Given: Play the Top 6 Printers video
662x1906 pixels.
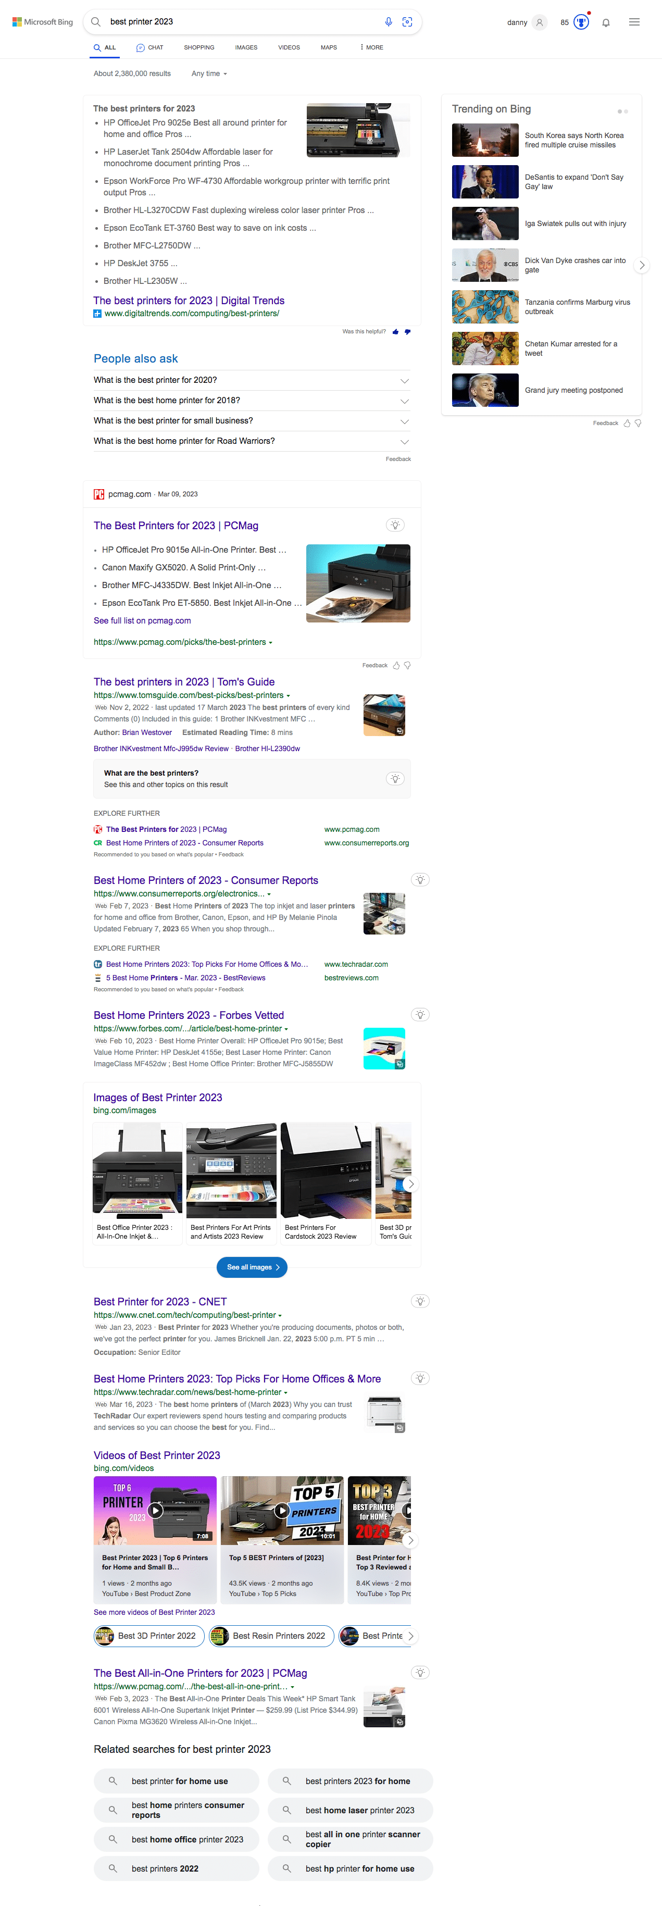Looking at the screenshot, I should (155, 1510).
